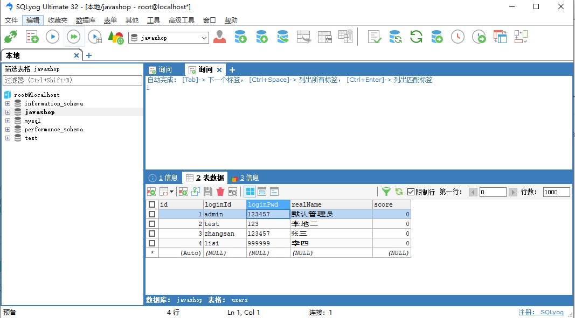Open the 数据库 menu
The width and height of the screenshot is (575, 318).
click(x=86, y=20)
